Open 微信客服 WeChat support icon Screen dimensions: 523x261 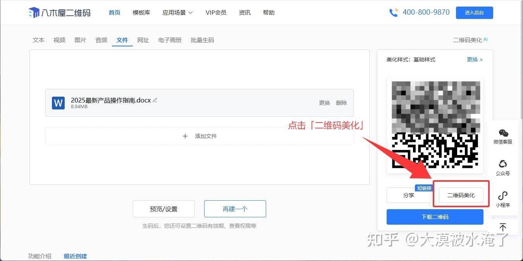(x=503, y=133)
